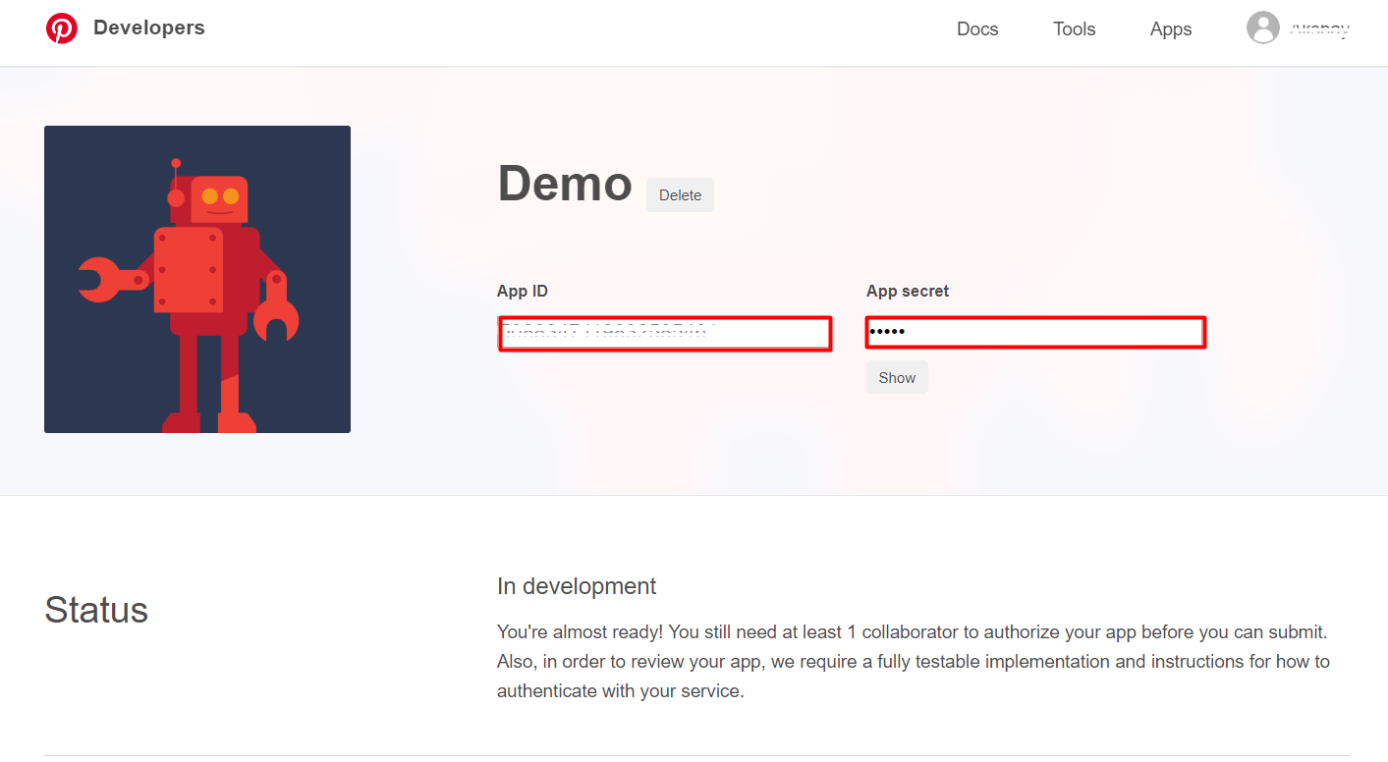Viewport: 1388px width, 762px height.
Task: Click the Developers home link
Action: (149, 27)
